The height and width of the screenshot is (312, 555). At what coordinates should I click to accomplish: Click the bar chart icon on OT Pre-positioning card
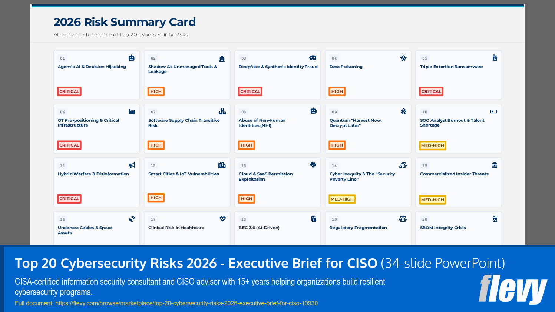(132, 111)
